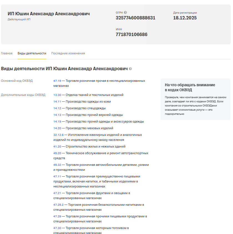Click code 45.32 link
The height and width of the screenshot is (234, 233).
point(57,165)
